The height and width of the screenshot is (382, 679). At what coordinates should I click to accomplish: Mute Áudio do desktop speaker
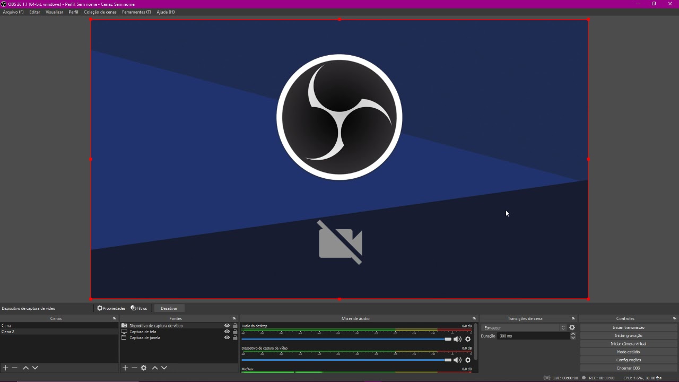point(457,339)
